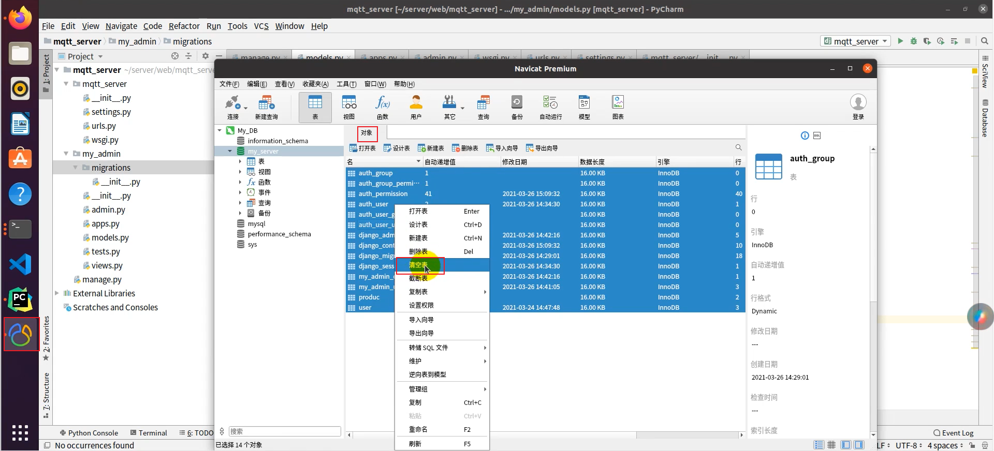Click the 设计表 design table button
Viewport: 994px width, 451px height.
coord(397,148)
